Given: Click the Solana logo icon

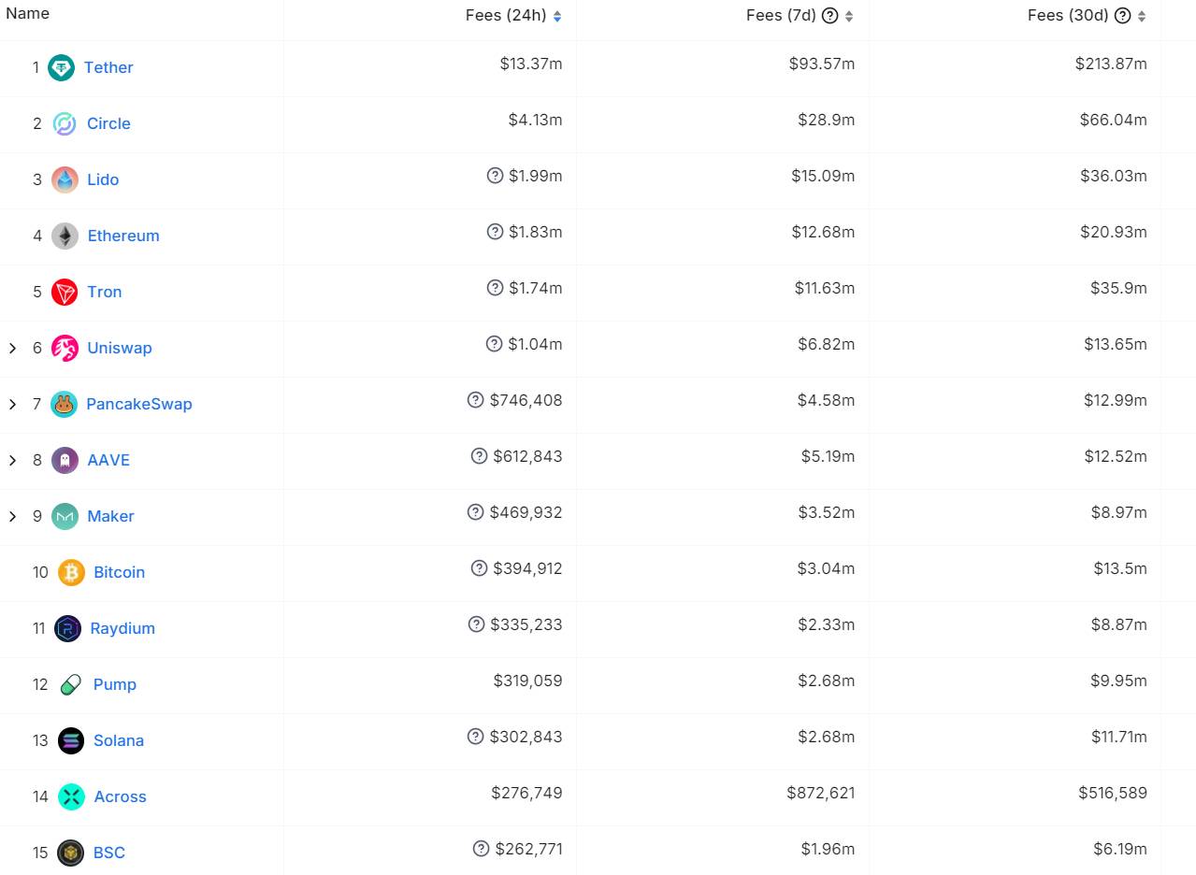Looking at the screenshot, I should 71,740.
